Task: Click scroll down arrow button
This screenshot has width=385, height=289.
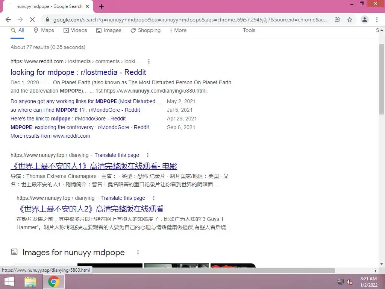Action: 382,264
